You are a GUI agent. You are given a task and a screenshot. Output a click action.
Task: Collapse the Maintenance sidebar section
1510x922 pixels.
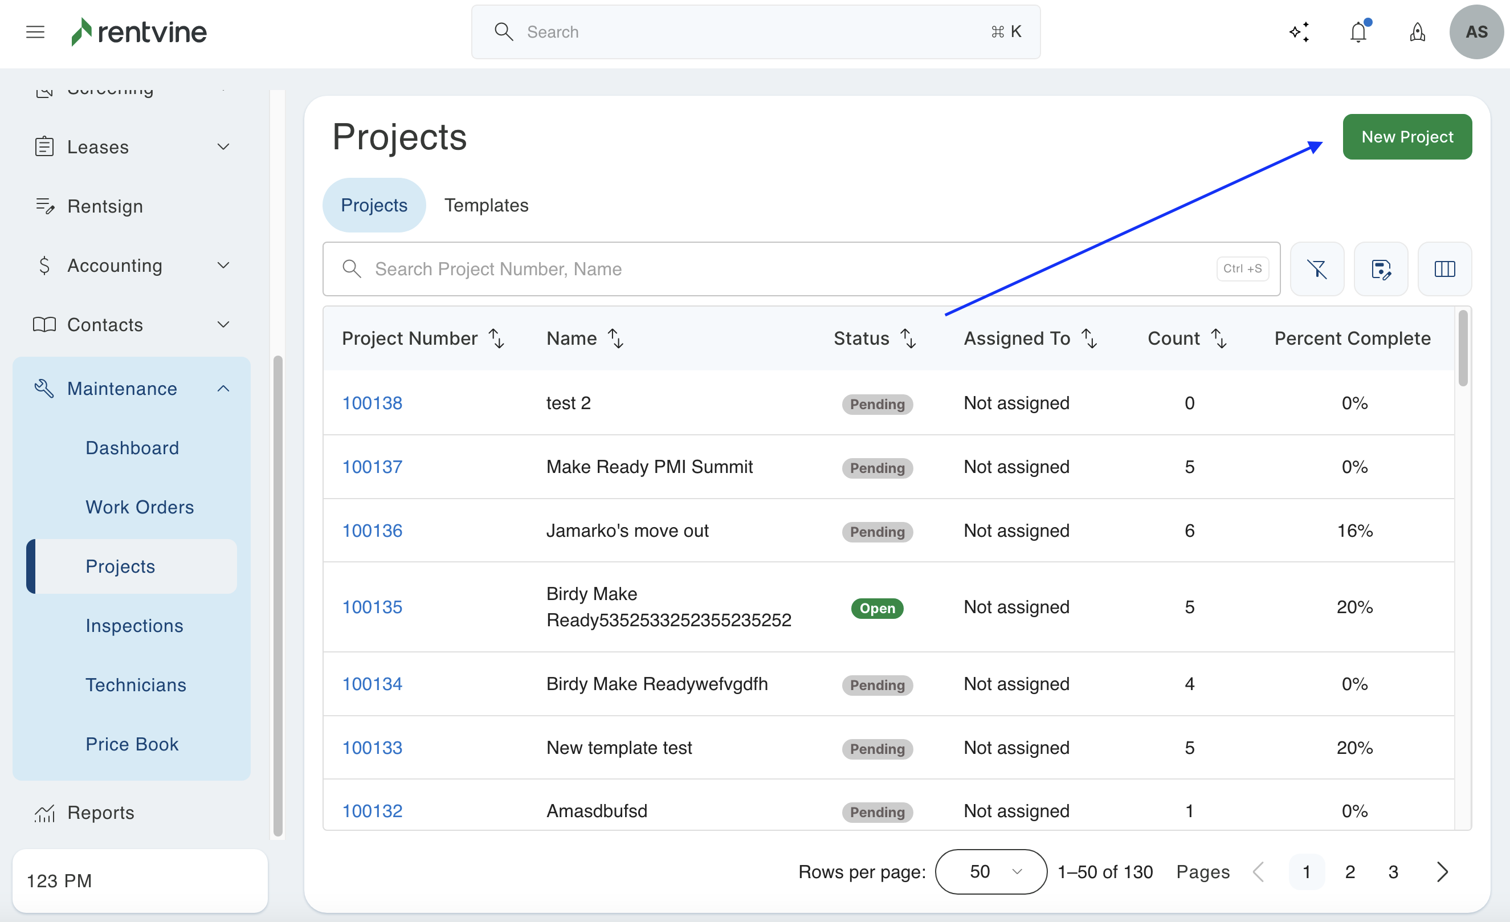[223, 389]
